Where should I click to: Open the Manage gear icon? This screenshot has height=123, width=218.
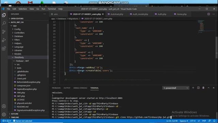pos(4,114)
